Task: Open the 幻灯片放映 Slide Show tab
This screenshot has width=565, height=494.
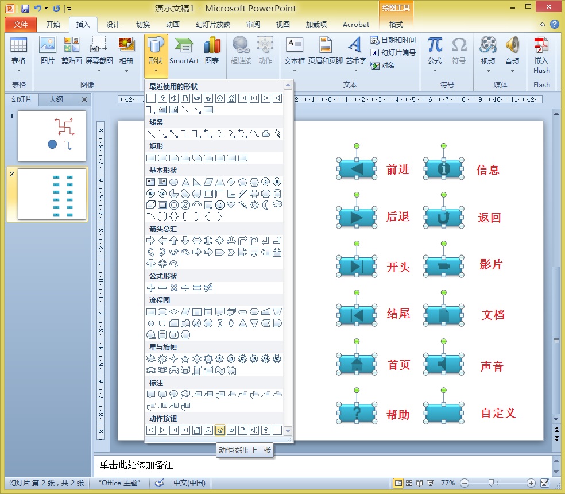Action: point(213,24)
